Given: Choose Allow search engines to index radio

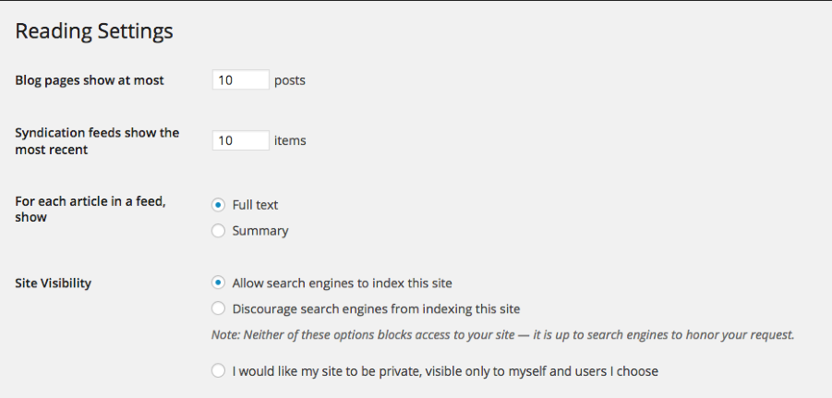Looking at the screenshot, I should click(218, 283).
